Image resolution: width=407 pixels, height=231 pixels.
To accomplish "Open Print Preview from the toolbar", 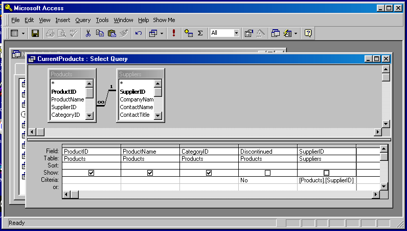I will coord(62,33).
